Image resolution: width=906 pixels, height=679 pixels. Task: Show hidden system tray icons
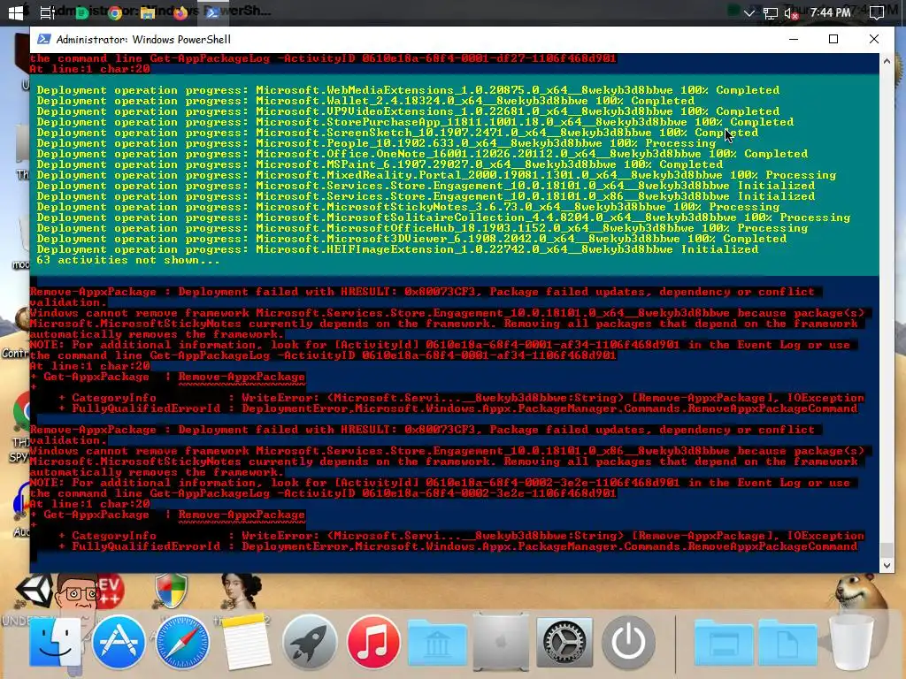coord(749,12)
